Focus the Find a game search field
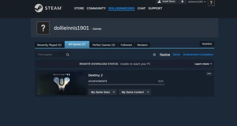This screenshot has width=237, height=126. pos(53,54)
